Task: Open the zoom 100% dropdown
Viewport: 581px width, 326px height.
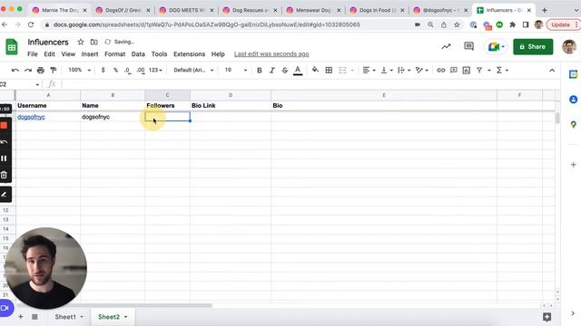Action: tap(79, 70)
